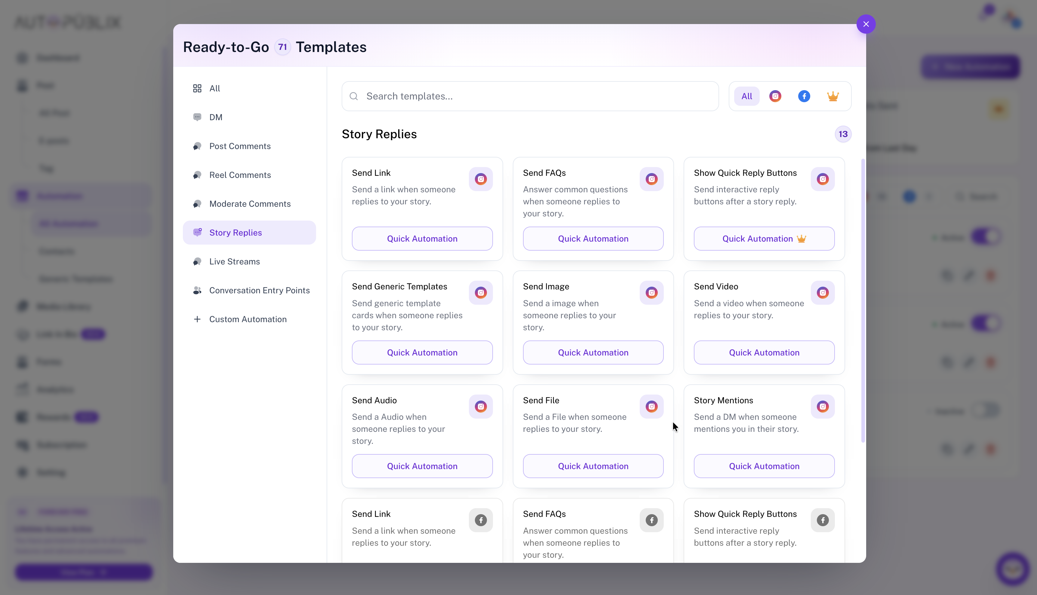Image resolution: width=1037 pixels, height=595 pixels.
Task: Filter templates by Facebook icon
Action: click(804, 96)
